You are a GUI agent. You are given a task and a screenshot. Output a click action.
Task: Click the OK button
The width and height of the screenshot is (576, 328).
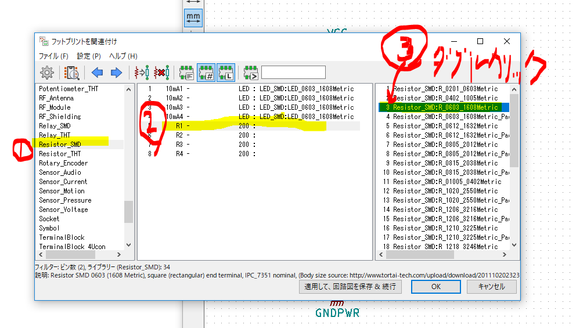point(435,287)
